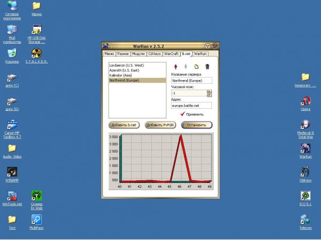
Task: Select the WINAMP shortcut icon
Action: point(12,174)
